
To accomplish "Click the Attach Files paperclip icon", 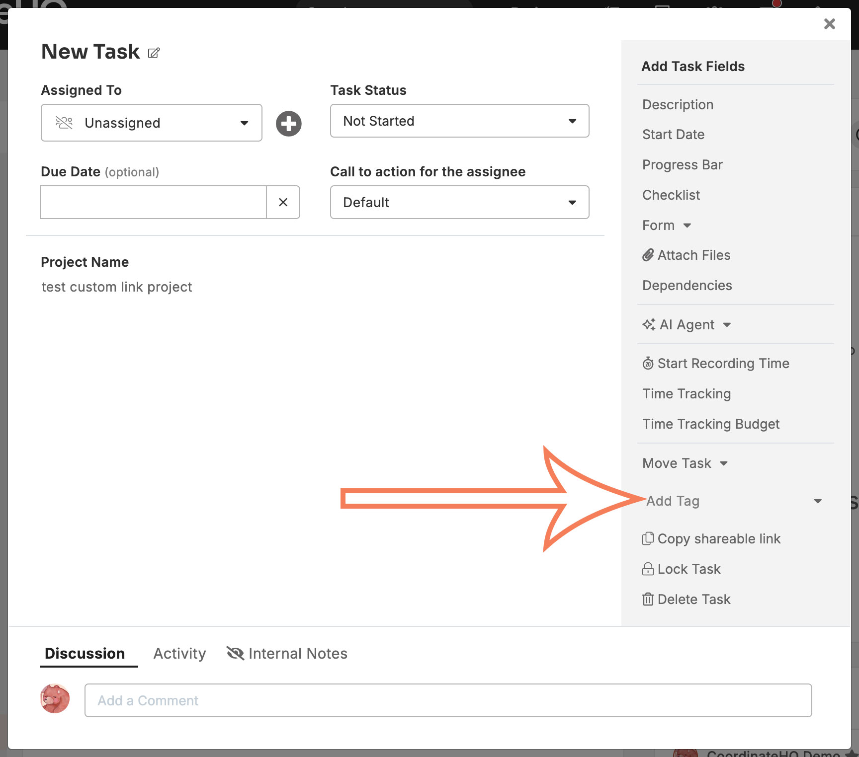I will point(648,255).
